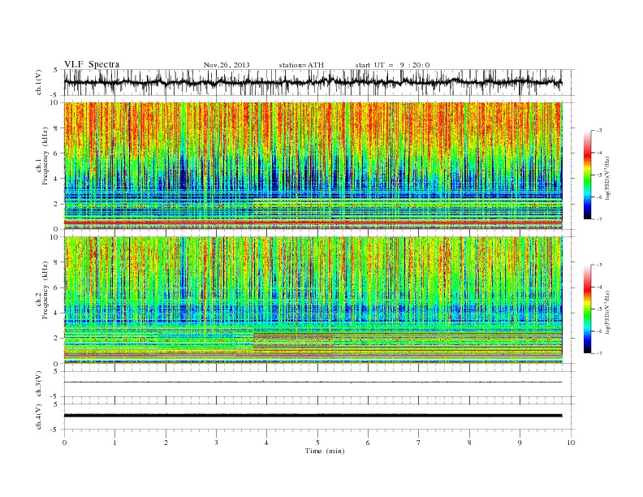Select the date text "Nov.26, 2013"

click(227, 65)
